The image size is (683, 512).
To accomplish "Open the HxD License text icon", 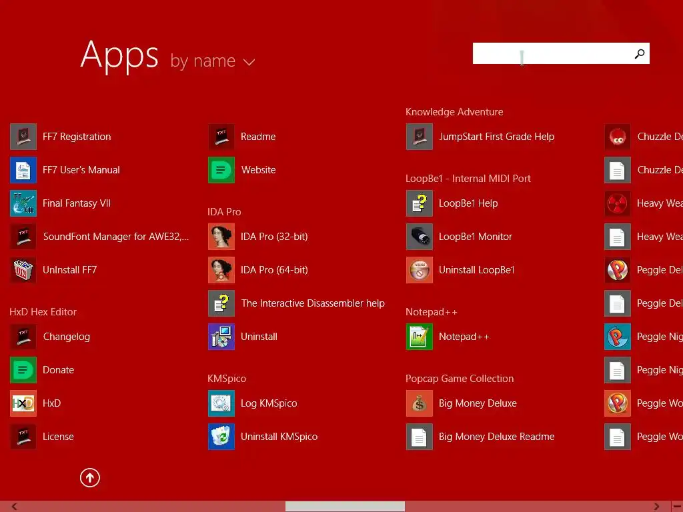I will point(23,437).
